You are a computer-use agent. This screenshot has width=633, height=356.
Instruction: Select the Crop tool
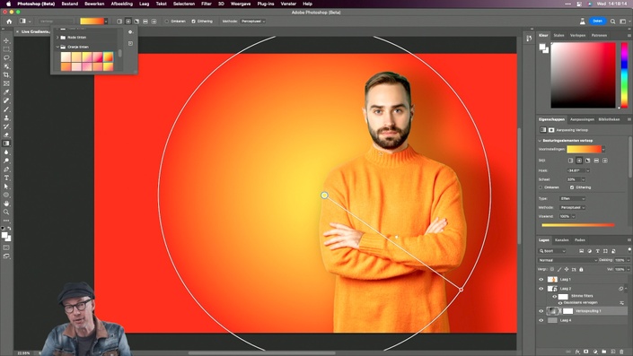pos(6,75)
